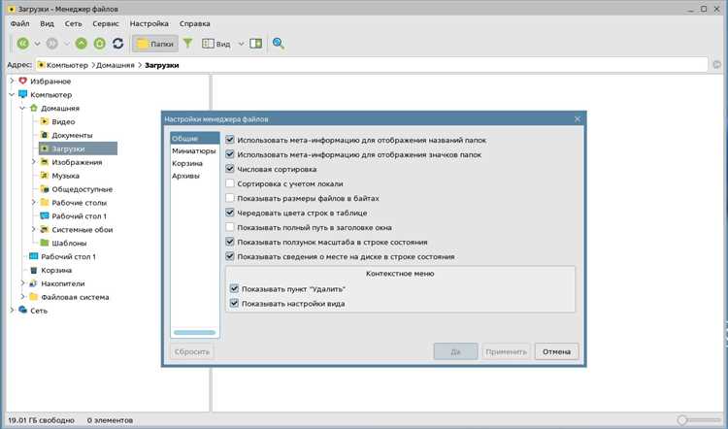The height and width of the screenshot is (429, 728).
Task: Expand the Избранное tree node
Action: (x=12, y=81)
